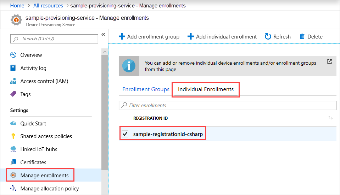
Task: Open Linked IoT hubs cloud icon
Action: point(13,149)
